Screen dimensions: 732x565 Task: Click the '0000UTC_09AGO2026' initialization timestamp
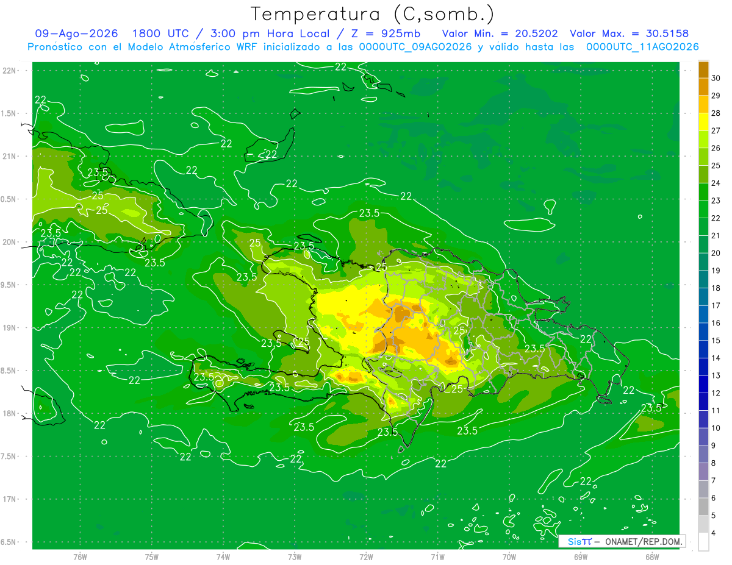point(415,47)
